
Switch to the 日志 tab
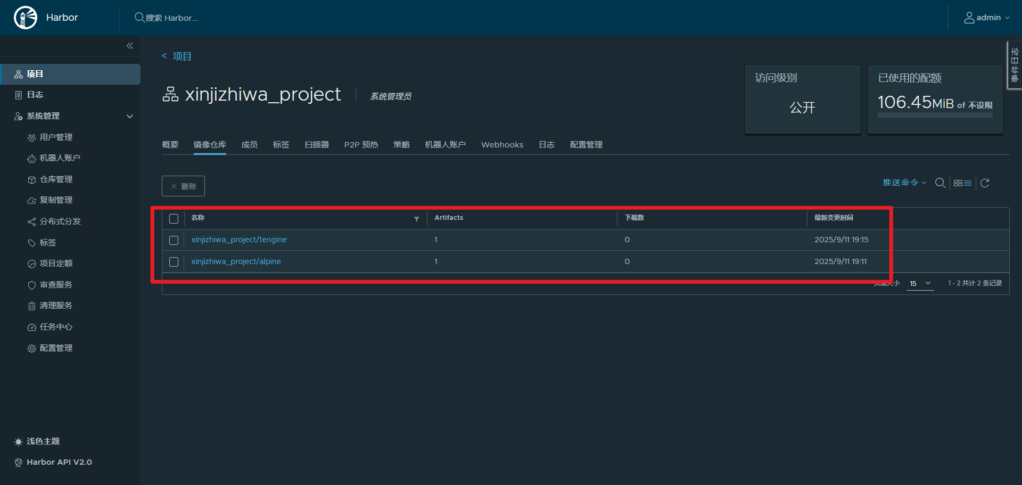coord(547,145)
